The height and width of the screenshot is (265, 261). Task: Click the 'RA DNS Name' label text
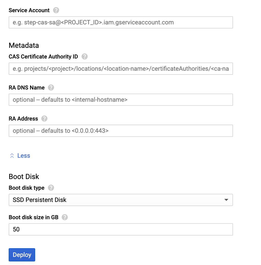click(27, 88)
